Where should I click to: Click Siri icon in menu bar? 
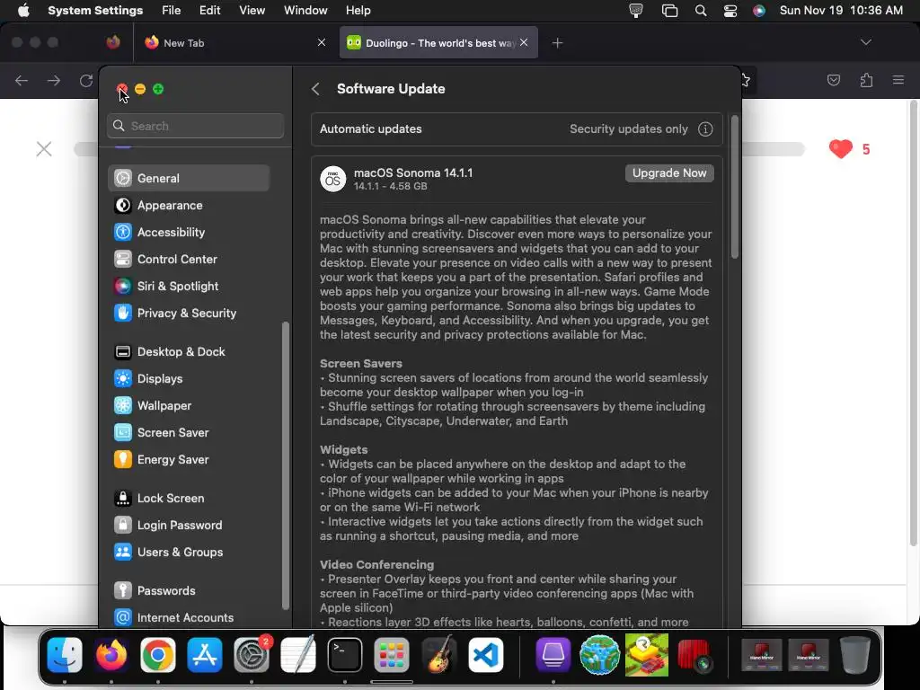coord(759,11)
